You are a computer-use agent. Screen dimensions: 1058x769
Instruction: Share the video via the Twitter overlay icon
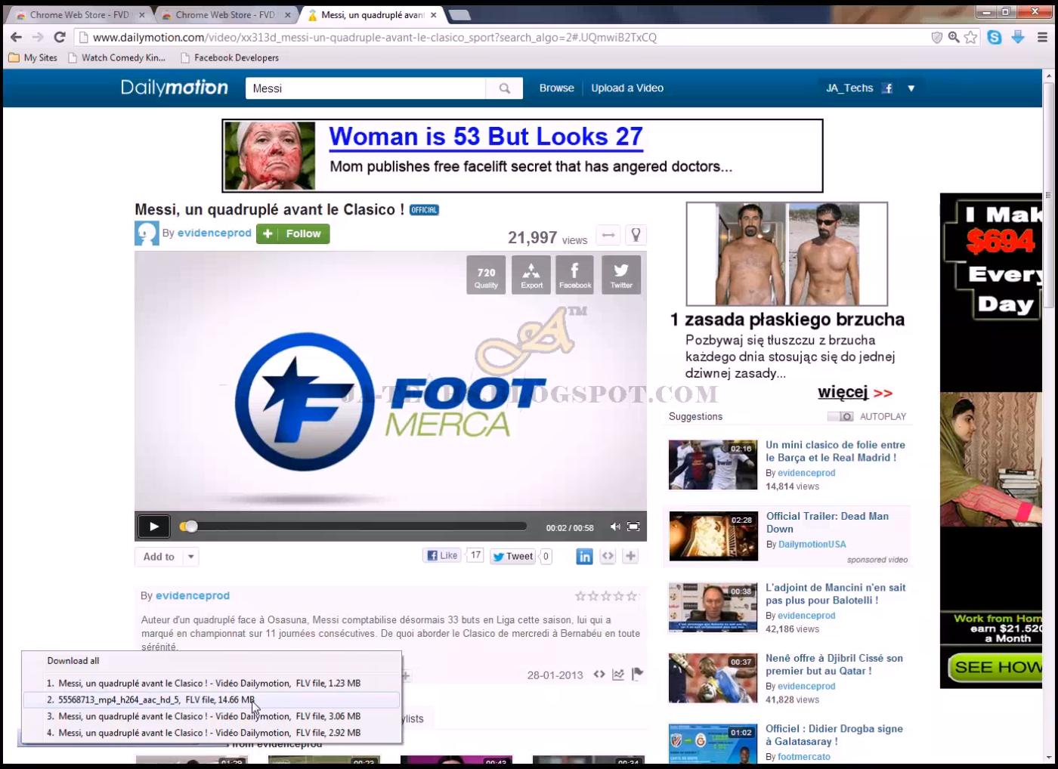pos(621,274)
